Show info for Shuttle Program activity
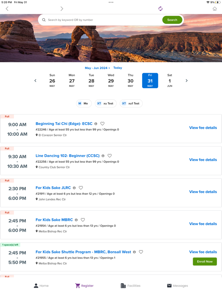Image resolution: width=222 pixels, height=297 pixels. point(135,252)
